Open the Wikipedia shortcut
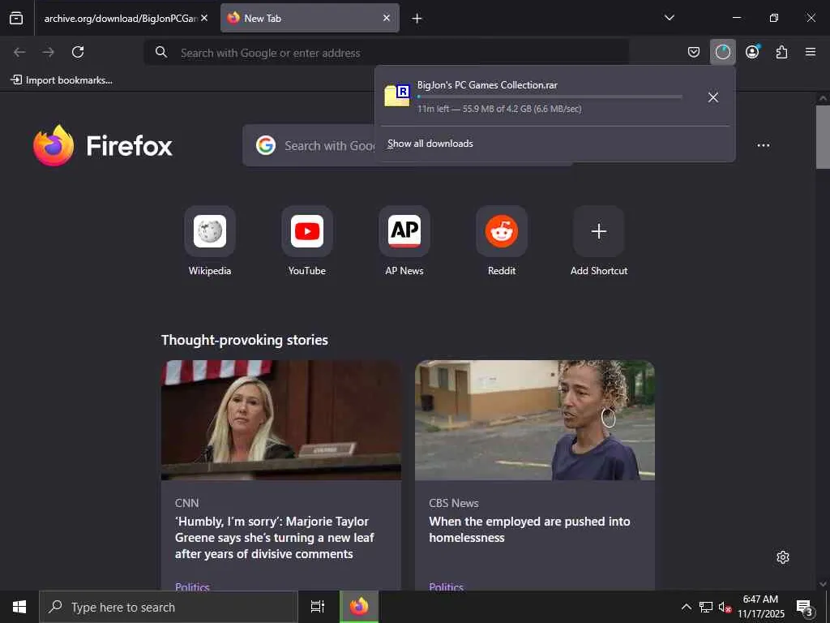This screenshot has width=830, height=623. [x=210, y=241]
